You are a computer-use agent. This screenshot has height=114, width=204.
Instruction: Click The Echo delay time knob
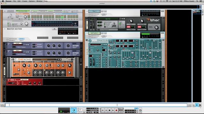tap(24, 66)
